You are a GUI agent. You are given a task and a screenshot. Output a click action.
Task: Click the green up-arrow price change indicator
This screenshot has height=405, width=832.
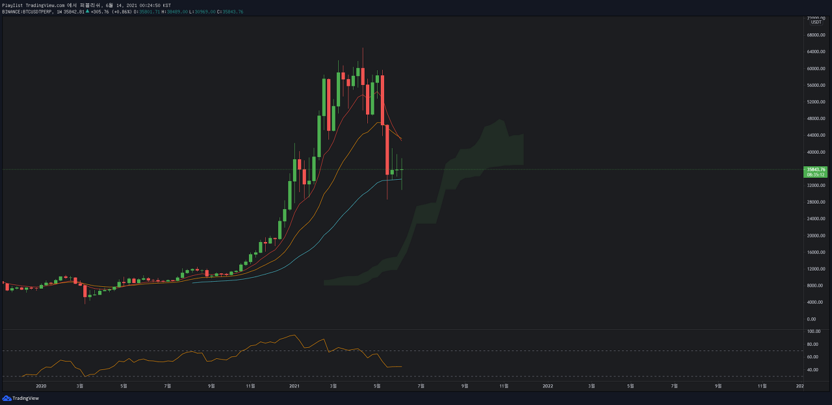[87, 11]
